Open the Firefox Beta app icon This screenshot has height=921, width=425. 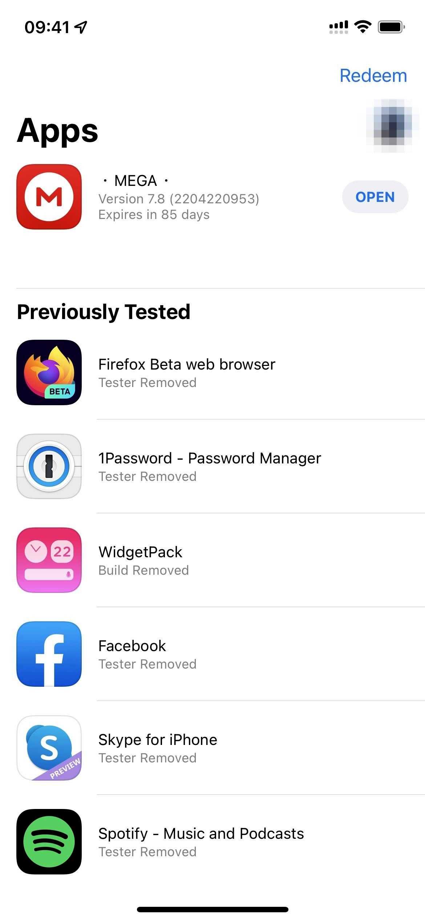click(x=49, y=372)
